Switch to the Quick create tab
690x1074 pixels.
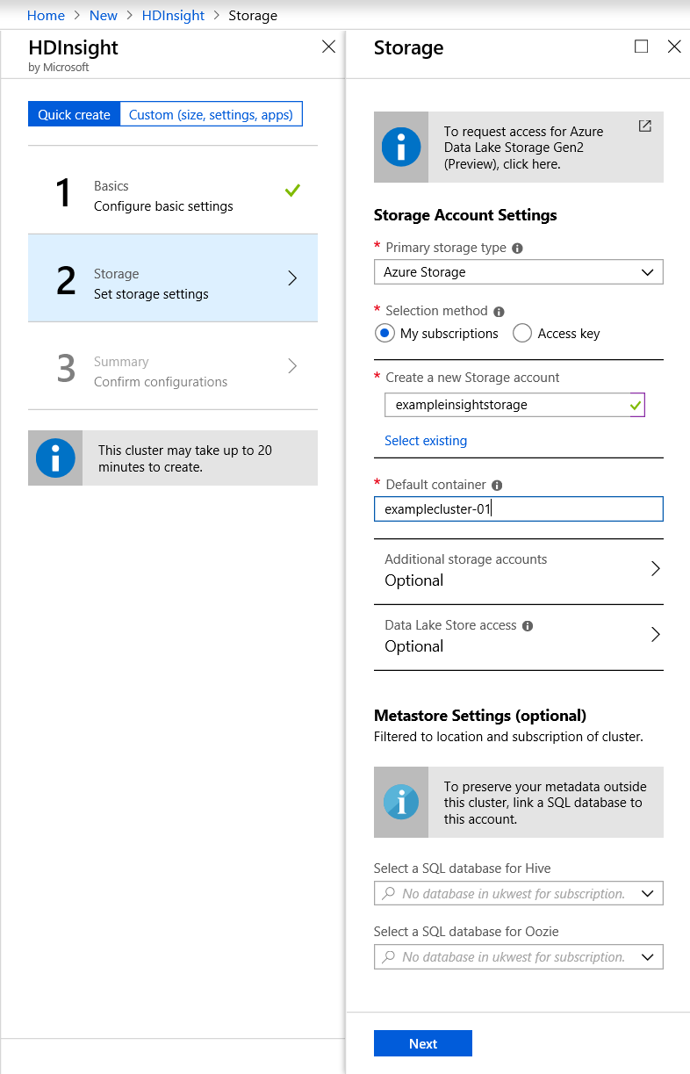(x=74, y=115)
